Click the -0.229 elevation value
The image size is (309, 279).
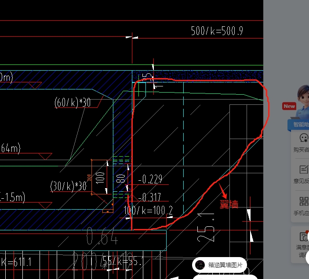[x=150, y=179]
